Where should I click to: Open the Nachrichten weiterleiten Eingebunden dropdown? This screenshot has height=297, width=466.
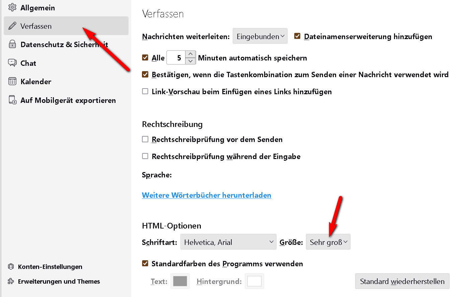pyautogui.click(x=260, y=36)
